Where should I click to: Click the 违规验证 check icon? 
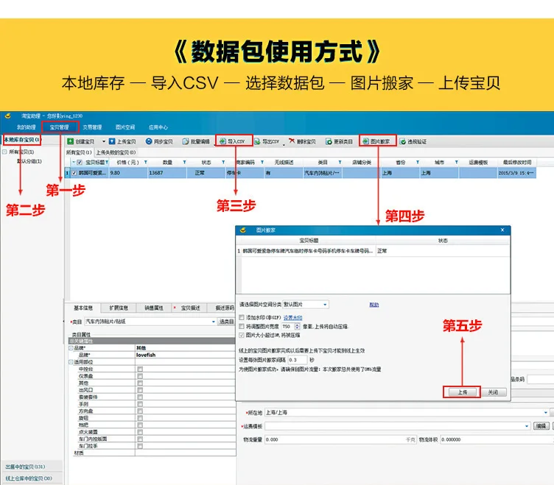coord(402,141)
